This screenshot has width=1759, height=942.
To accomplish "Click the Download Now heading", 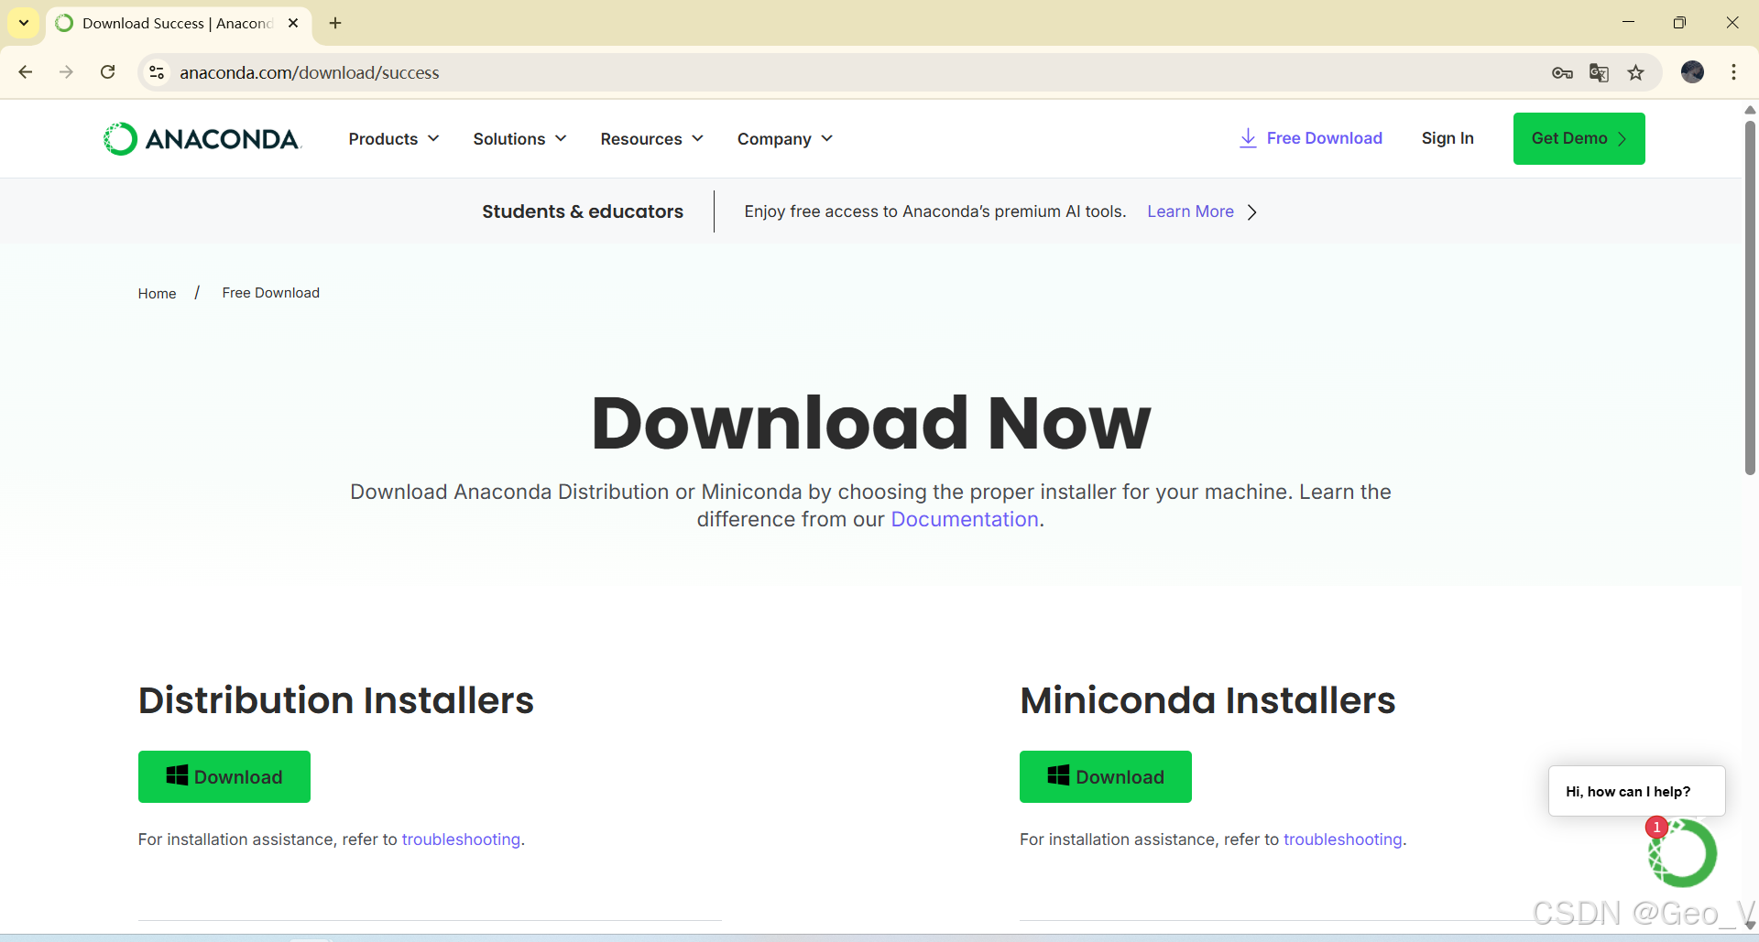I will point(870,423).
